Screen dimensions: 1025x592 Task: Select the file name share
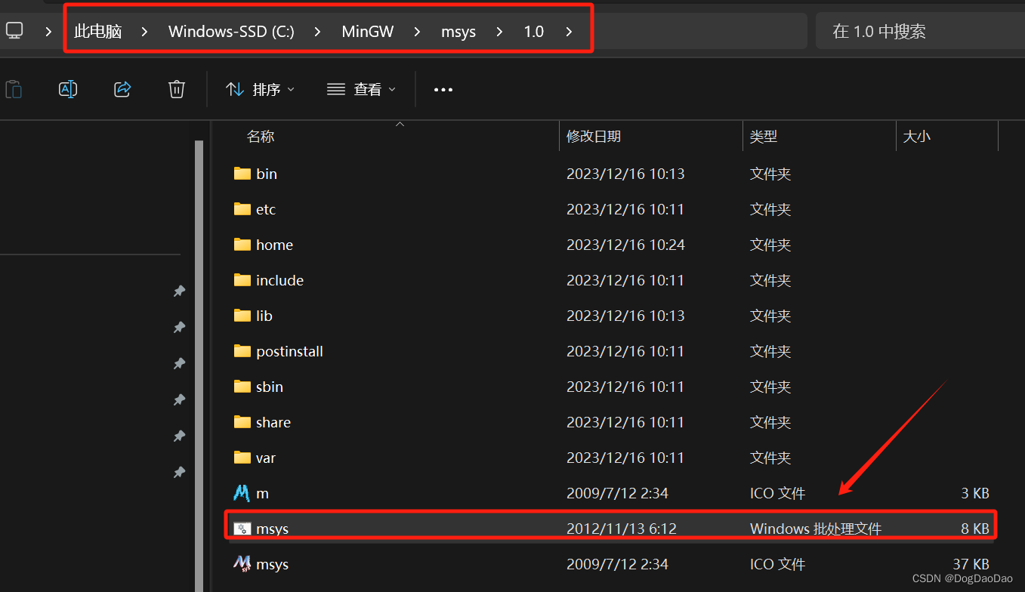pyautogui.click(x=273, y=422)
